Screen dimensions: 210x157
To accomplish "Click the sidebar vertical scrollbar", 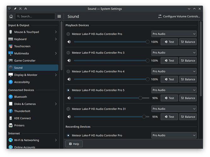I will 61,46.
